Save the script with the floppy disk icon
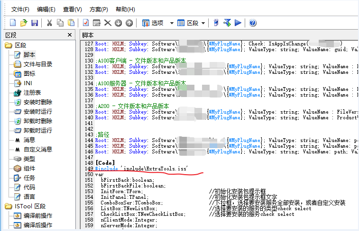This screenshot has height=231, width=359. point(35,23)
